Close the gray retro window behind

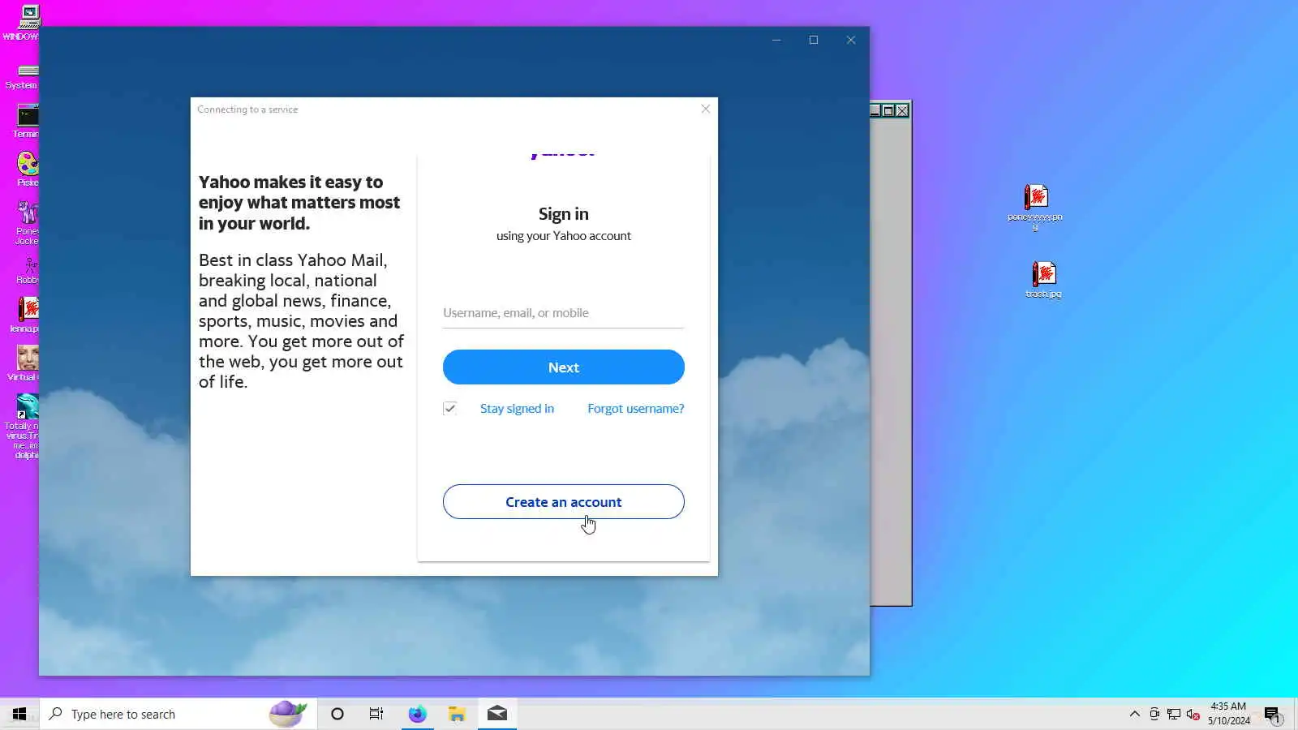(902, 110)
